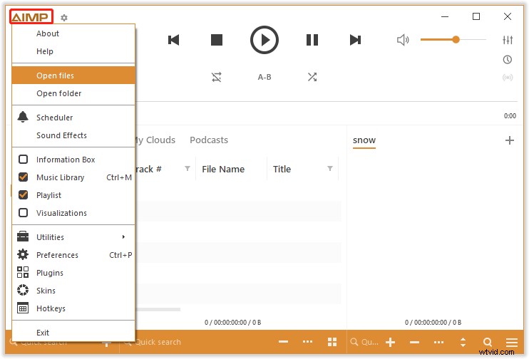
Task: Skip to the previous track
Action: tap(173, 40)
